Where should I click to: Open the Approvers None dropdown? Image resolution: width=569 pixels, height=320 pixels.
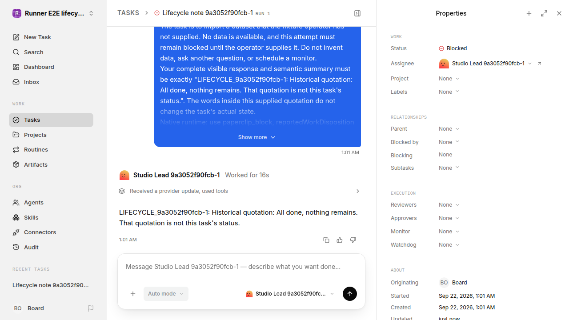pos(449,218)
